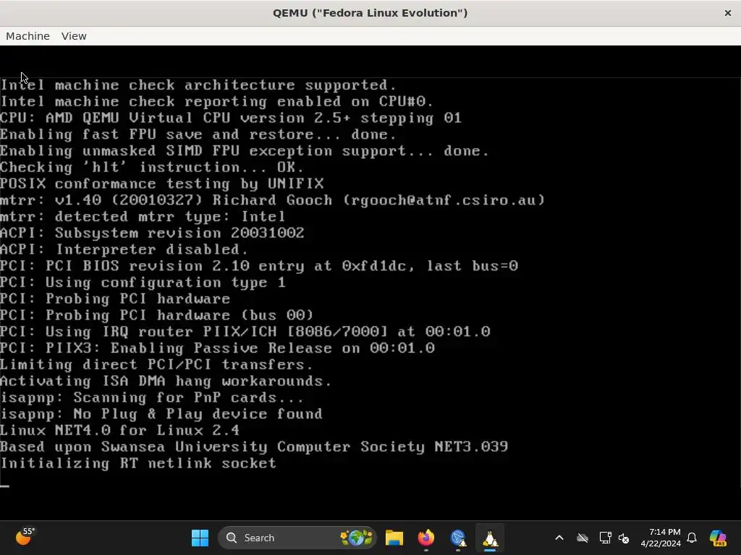Viewport: 741px width, 555px height.
Task: Click "Based upon Swansea University Computer Society" line
Action: click(x=254, y=447)
